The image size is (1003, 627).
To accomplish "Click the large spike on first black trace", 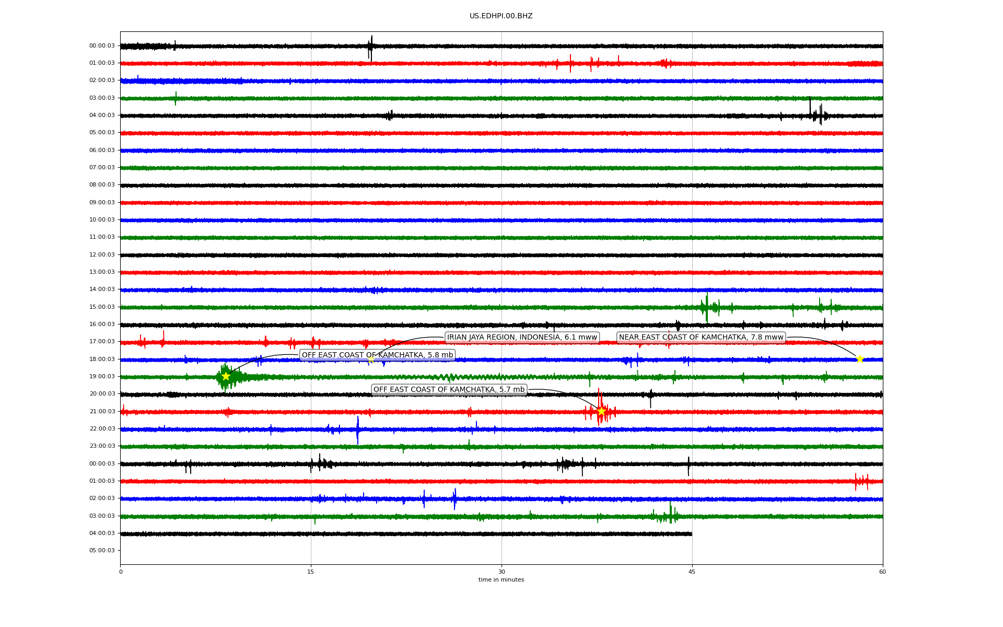I will coord(371,47).
